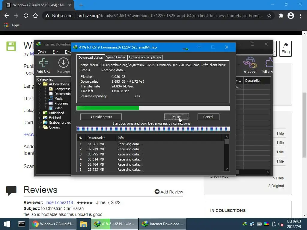
Task: Select connection row 1 with 51.061 MB
Action: tap(151, 144)
